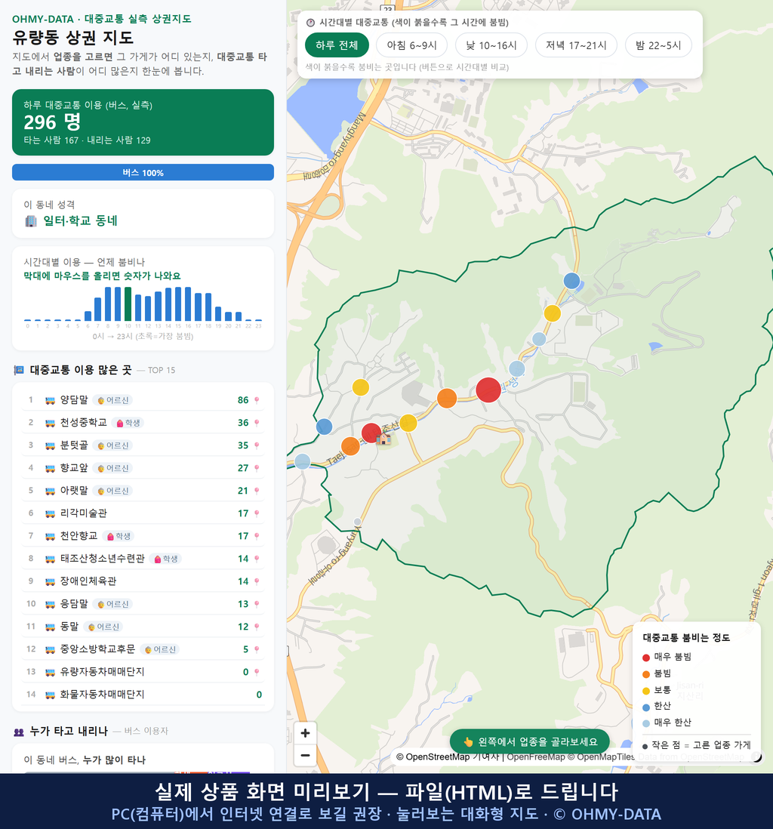Select the 저녁 17~21시 time filter

(576, 45)
